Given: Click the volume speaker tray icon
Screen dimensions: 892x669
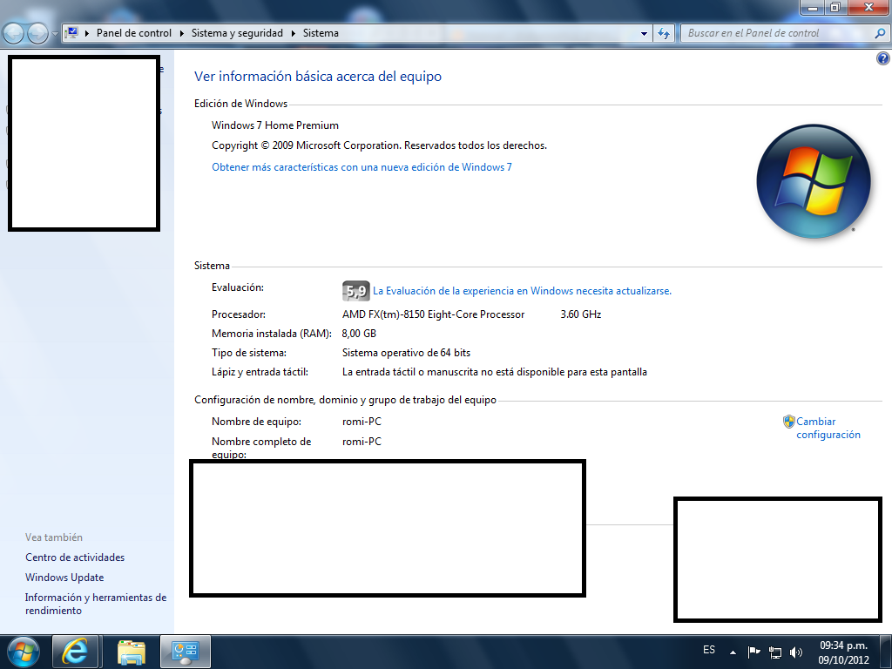Looking at the screenshot, I should coord(796,652).
